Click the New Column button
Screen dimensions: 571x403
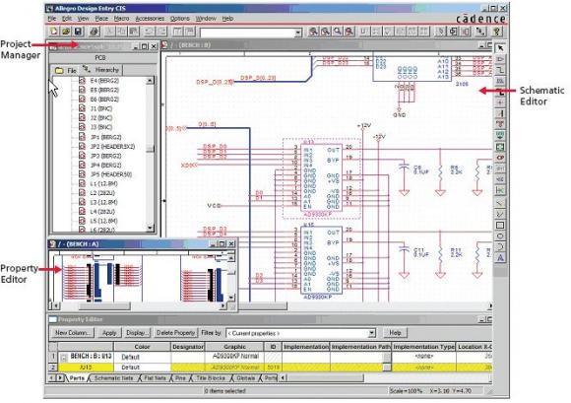tap(72, 333)
